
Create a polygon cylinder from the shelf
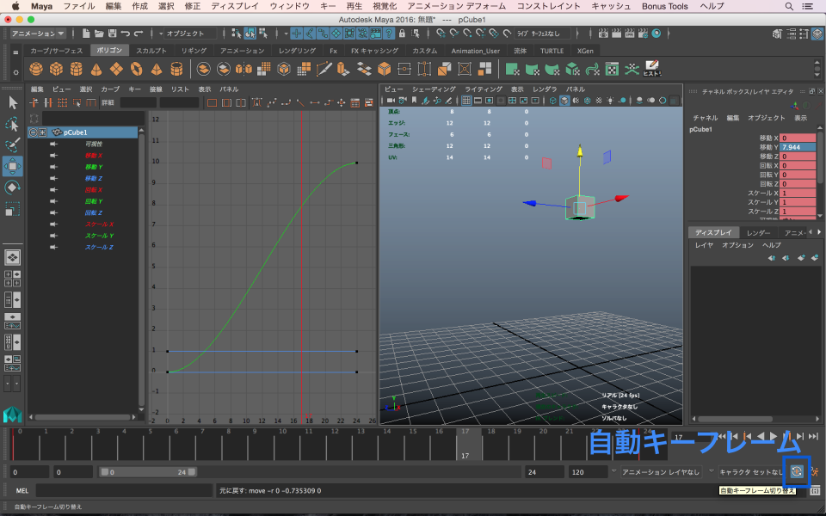(x=77, y=69)
